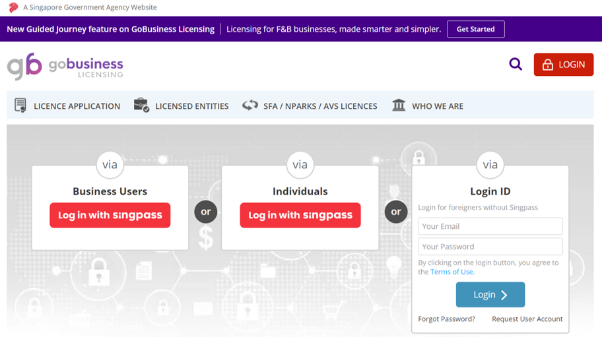Viewport: 602px width, 337px height.
Task: Click 'New Guided Journey feature on GoBusiness Licensing' text
Action: [111, 29]
